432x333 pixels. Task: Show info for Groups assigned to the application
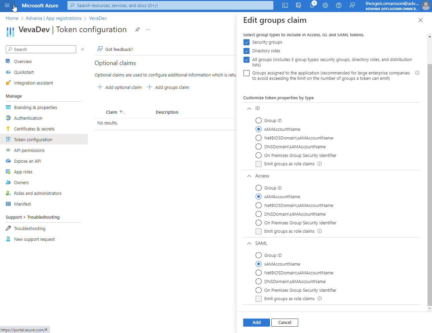[417, 73]
